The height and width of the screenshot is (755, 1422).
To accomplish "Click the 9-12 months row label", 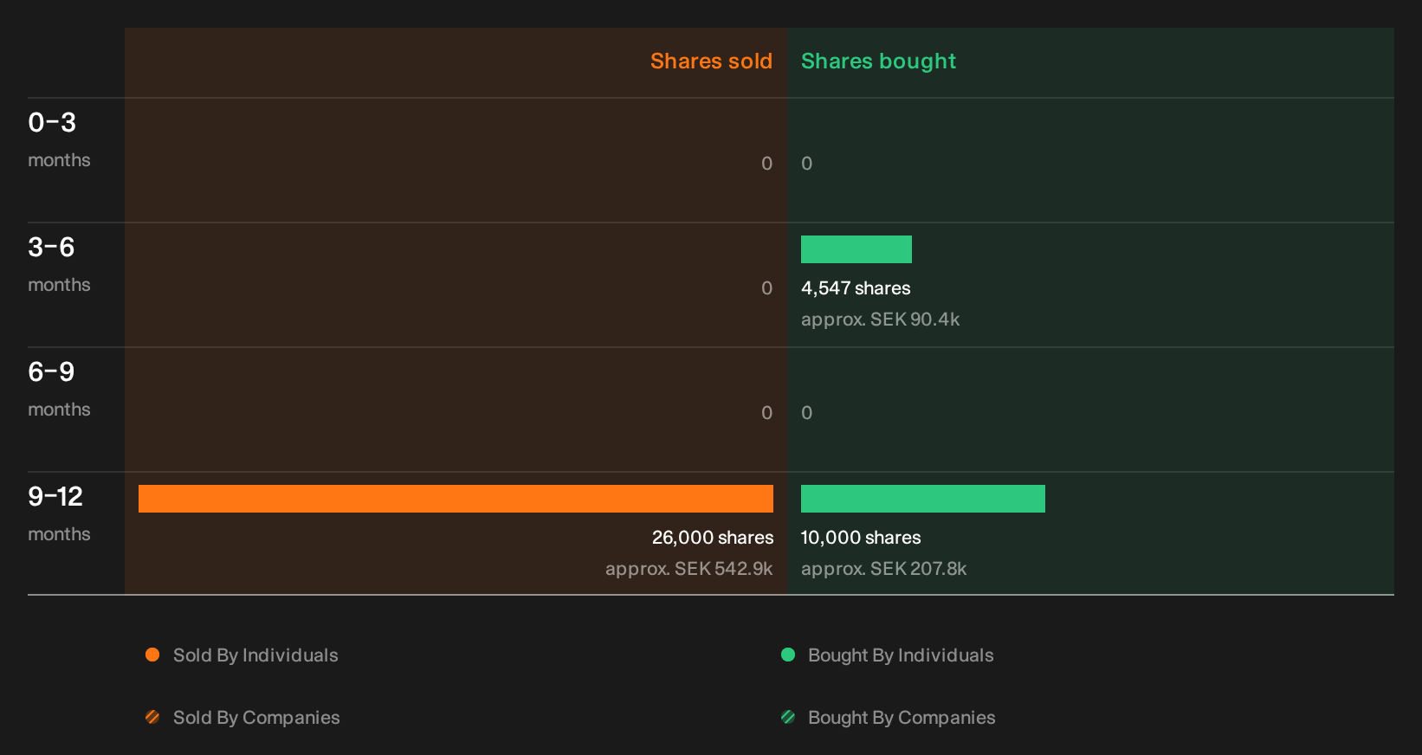I will tap(59, 513).
